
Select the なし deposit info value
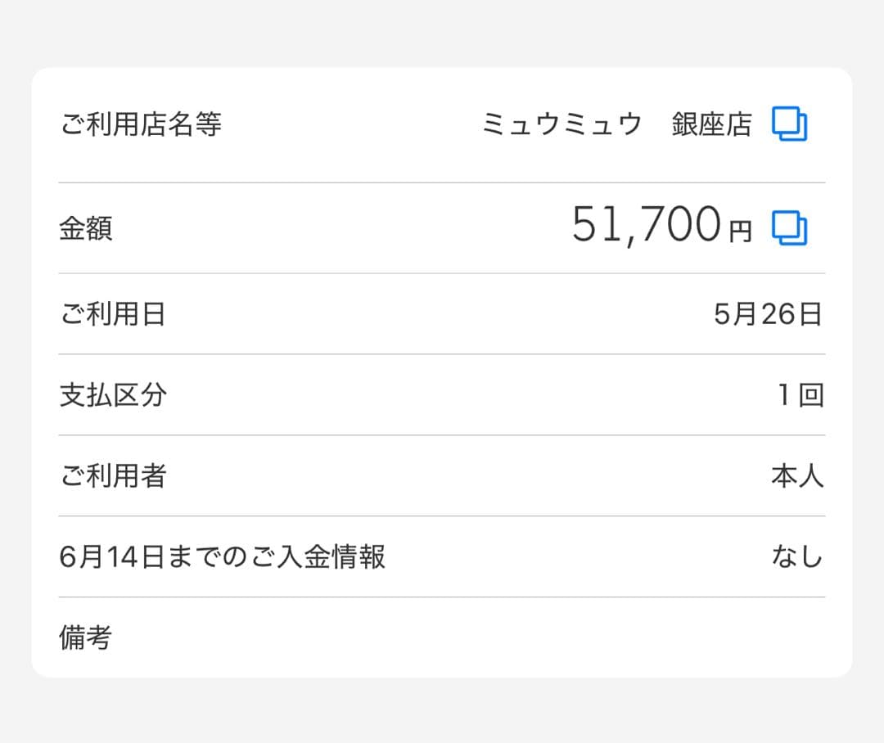(797, 557)
